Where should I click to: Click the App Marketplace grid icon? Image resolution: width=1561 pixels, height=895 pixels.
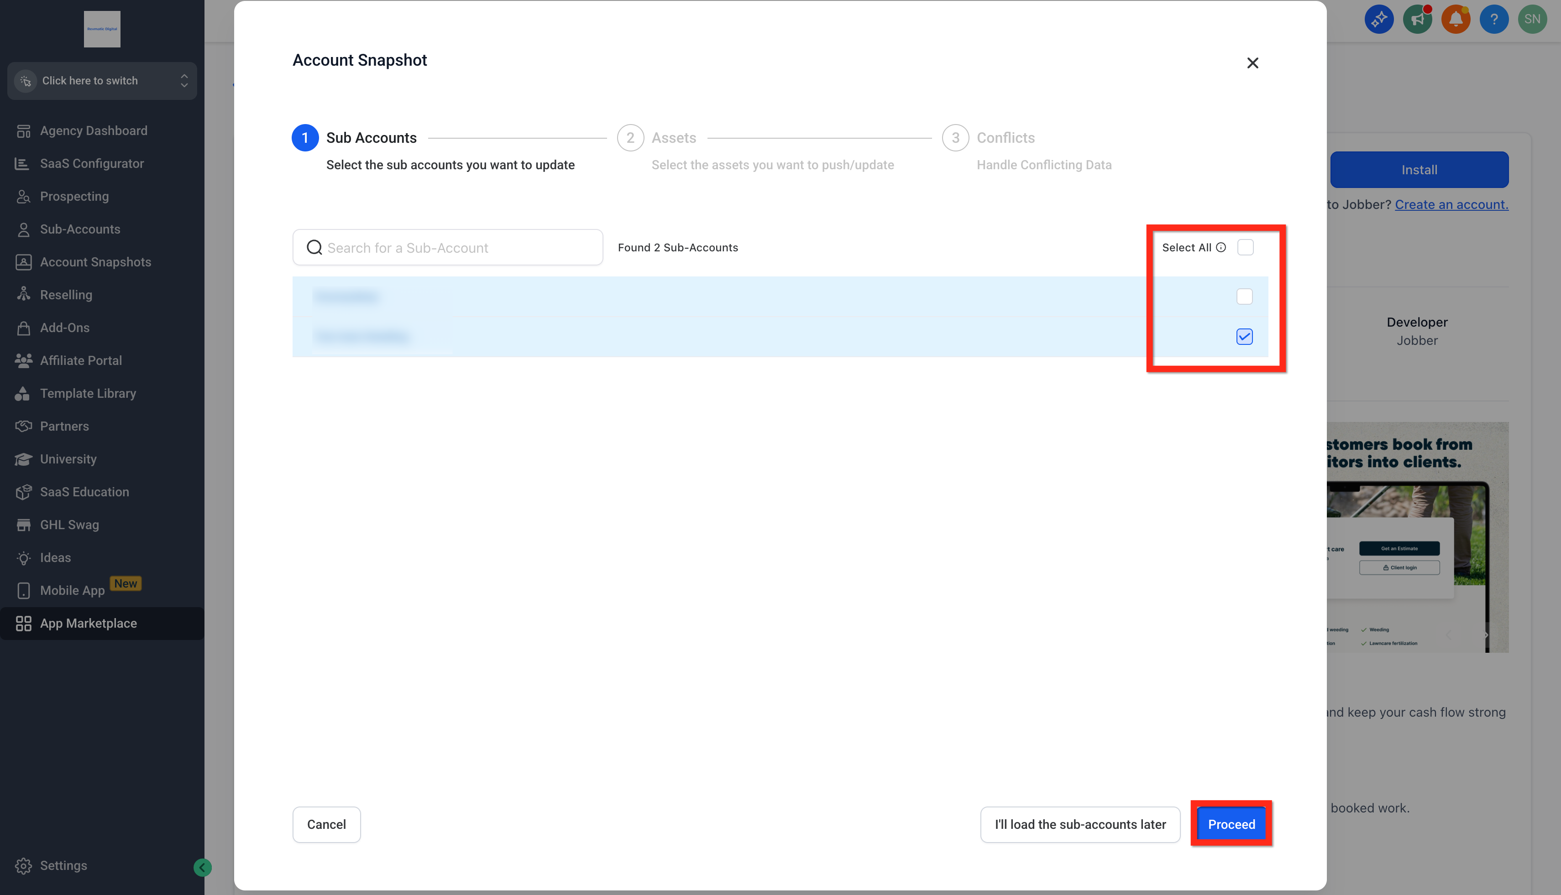23,623
